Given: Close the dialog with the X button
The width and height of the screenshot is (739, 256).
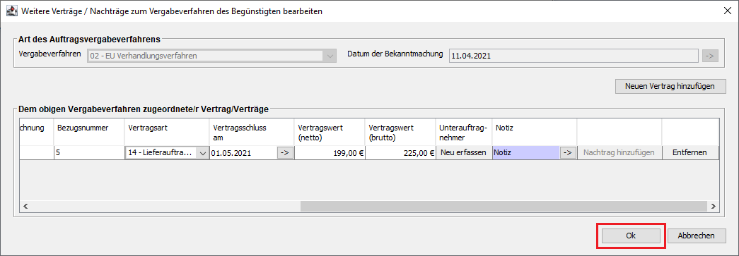Looking at the screenshot, I should click(727, 11).
